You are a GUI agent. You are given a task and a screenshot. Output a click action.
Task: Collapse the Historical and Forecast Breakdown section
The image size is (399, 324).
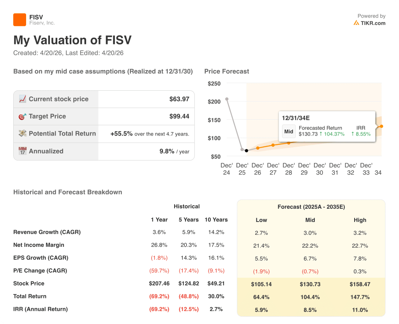coord(67,192)
